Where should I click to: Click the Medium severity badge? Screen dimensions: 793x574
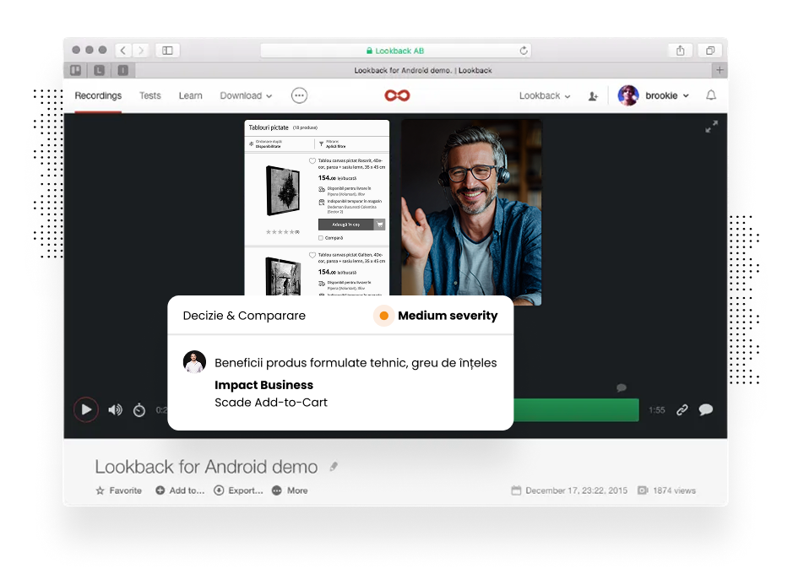(436, 316)
